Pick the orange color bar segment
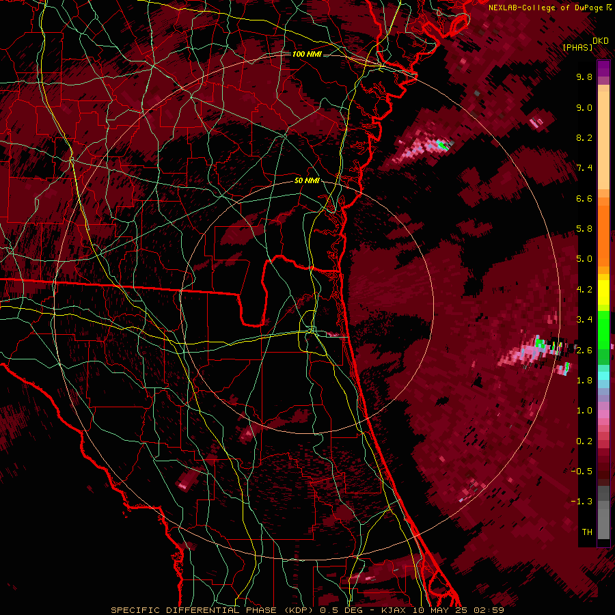 [603, 235]
